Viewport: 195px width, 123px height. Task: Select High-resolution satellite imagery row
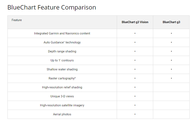(x=62, y=105)
